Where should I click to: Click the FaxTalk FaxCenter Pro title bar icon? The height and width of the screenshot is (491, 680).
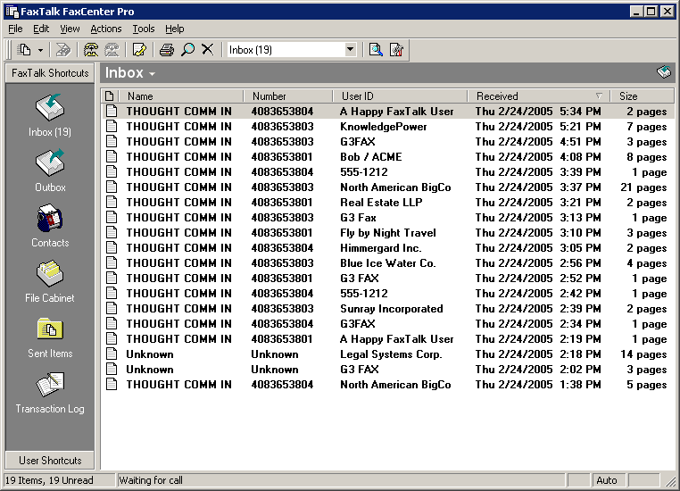click(x=12, y=12)
